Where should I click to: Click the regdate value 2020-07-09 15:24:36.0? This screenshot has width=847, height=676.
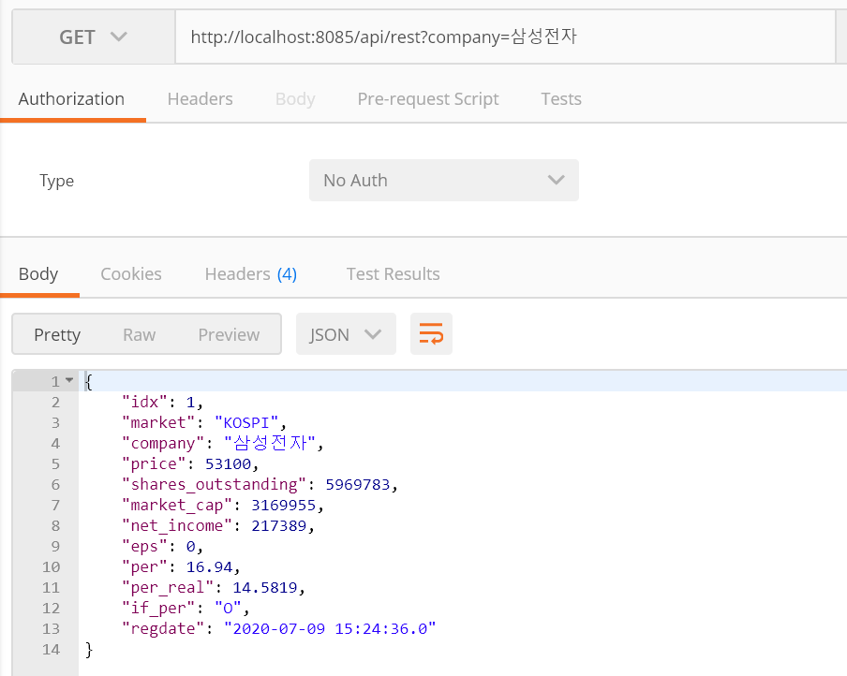click(330, 628)
